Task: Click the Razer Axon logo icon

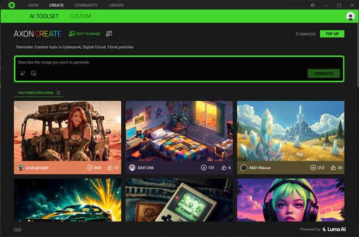Action: (12, 5)
